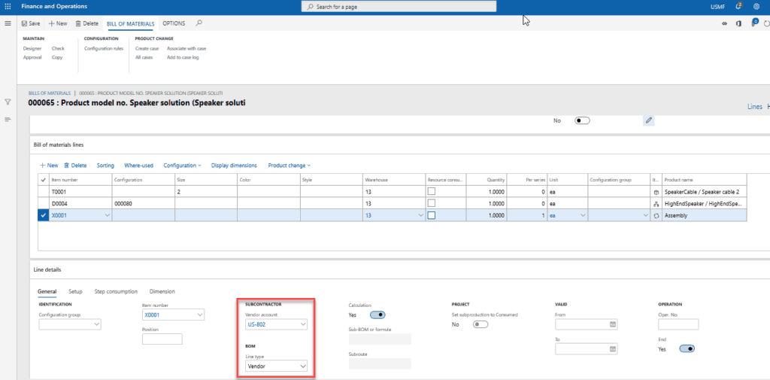The width and height of the screenshot is (770, 380).
Task: Open in Microsoft Office icon
Action: point(738,23)
